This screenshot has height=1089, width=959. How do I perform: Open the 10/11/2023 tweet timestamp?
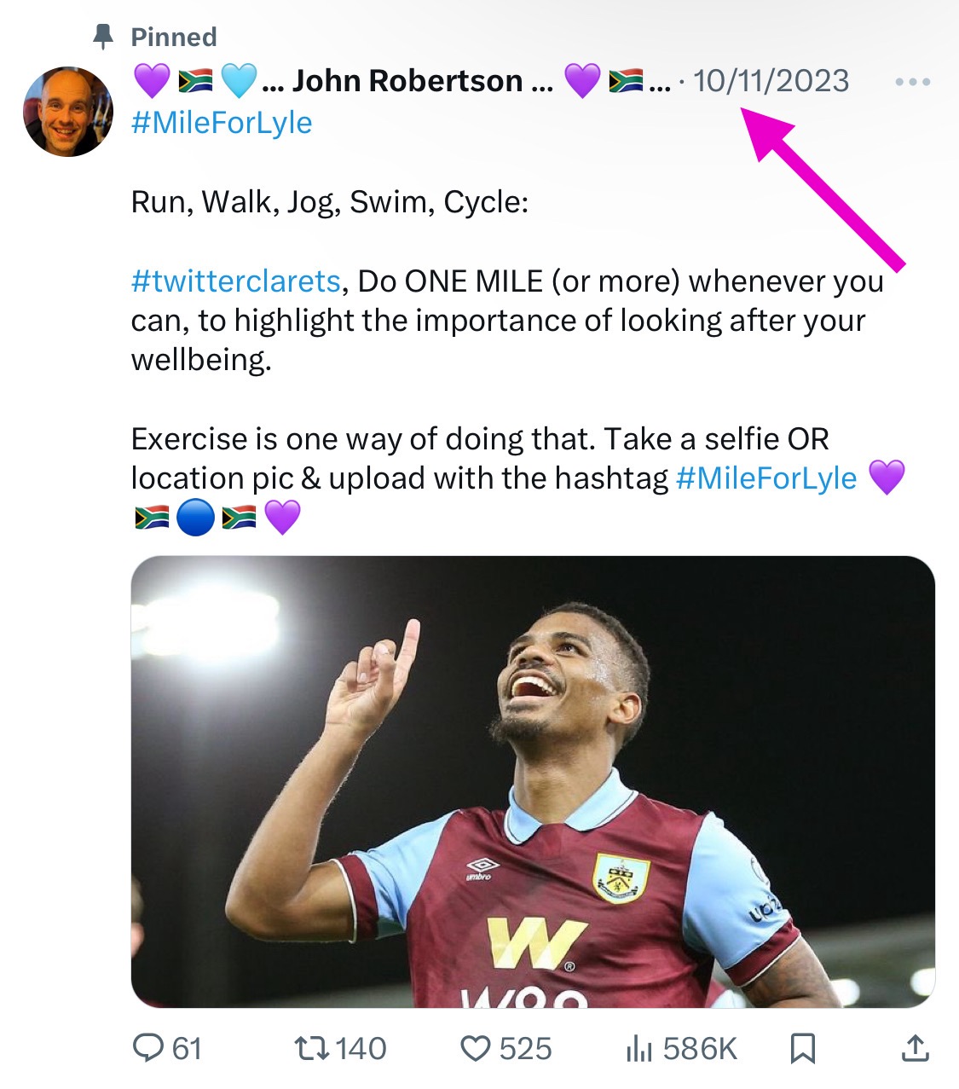tap(771, 81)
